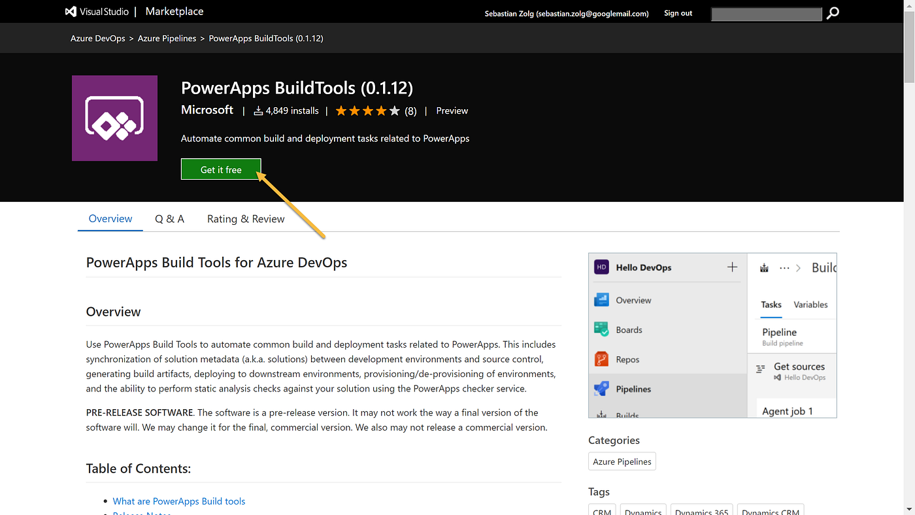Image resolution: width=915 pixels, height=515 pixels.
Task: Click the Overview icon in the DevOps preview
Action: pos(601,300)
